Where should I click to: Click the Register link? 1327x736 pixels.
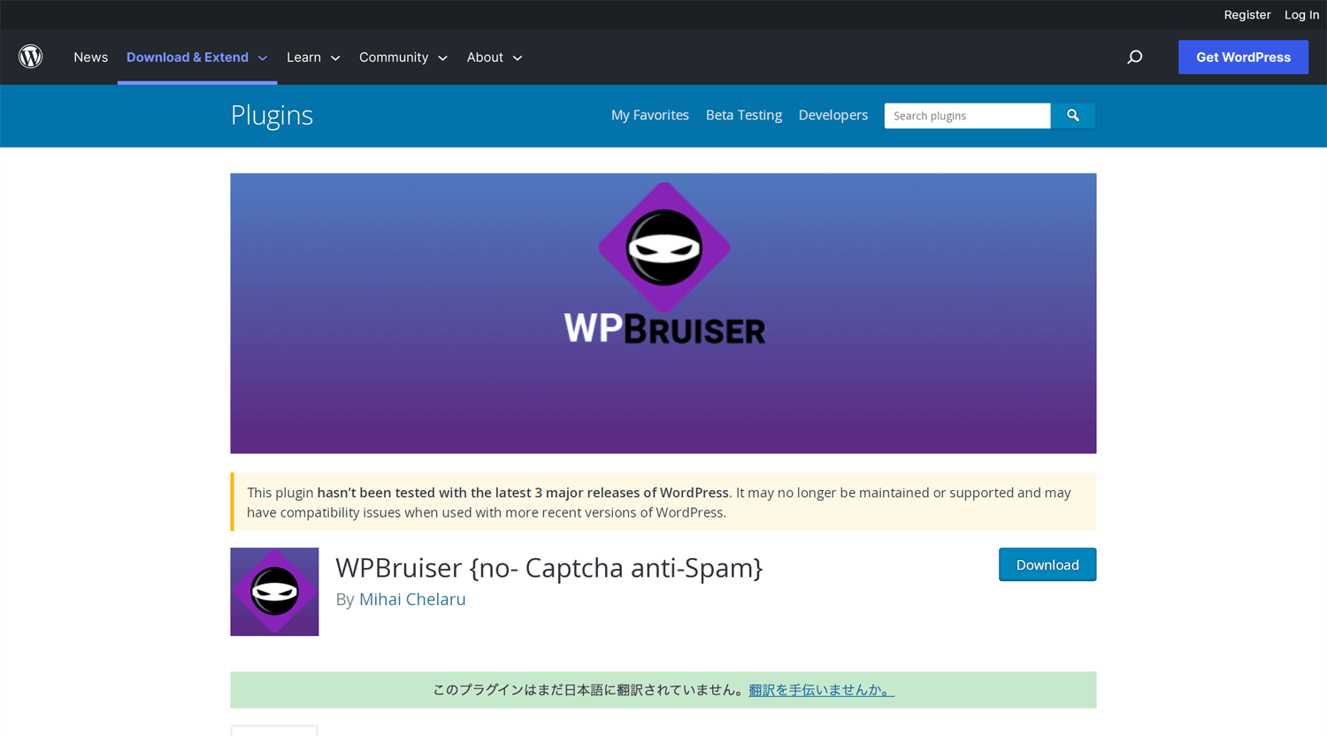[1246, 15]
